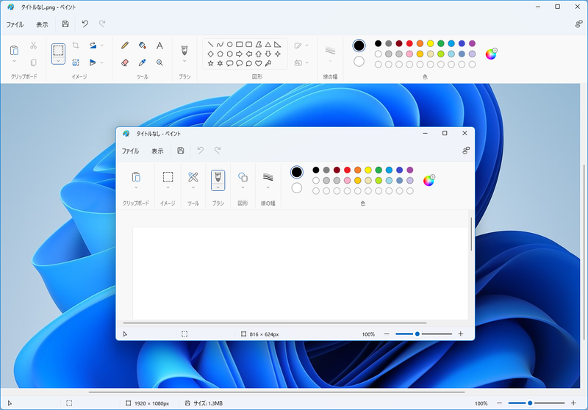Select the Right triangle shape
The height and width of the screenshot is (410, 588).
278,44
